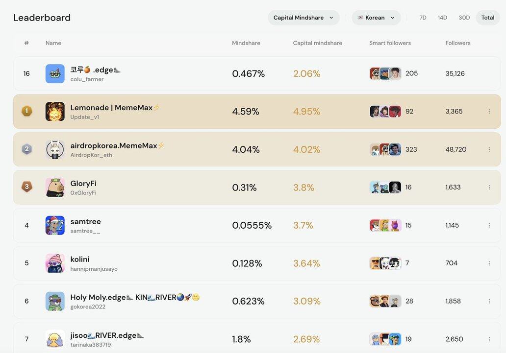506x353 pixels.
Task: Open the colu_farmer profile avatar
Action: pos(55,73)
